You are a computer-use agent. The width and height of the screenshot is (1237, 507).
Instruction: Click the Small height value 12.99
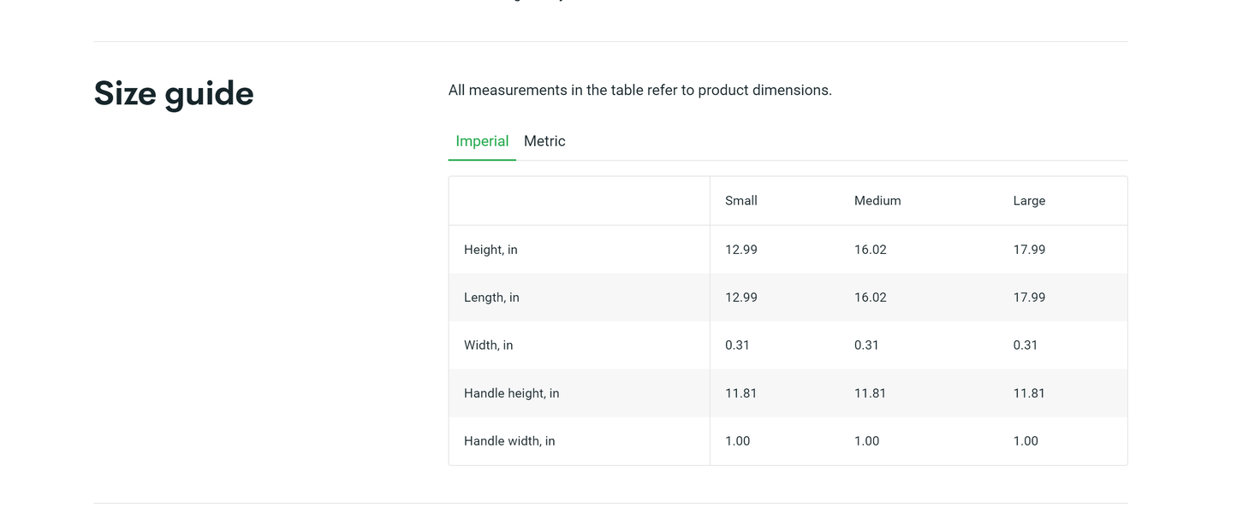click(740, 250)
